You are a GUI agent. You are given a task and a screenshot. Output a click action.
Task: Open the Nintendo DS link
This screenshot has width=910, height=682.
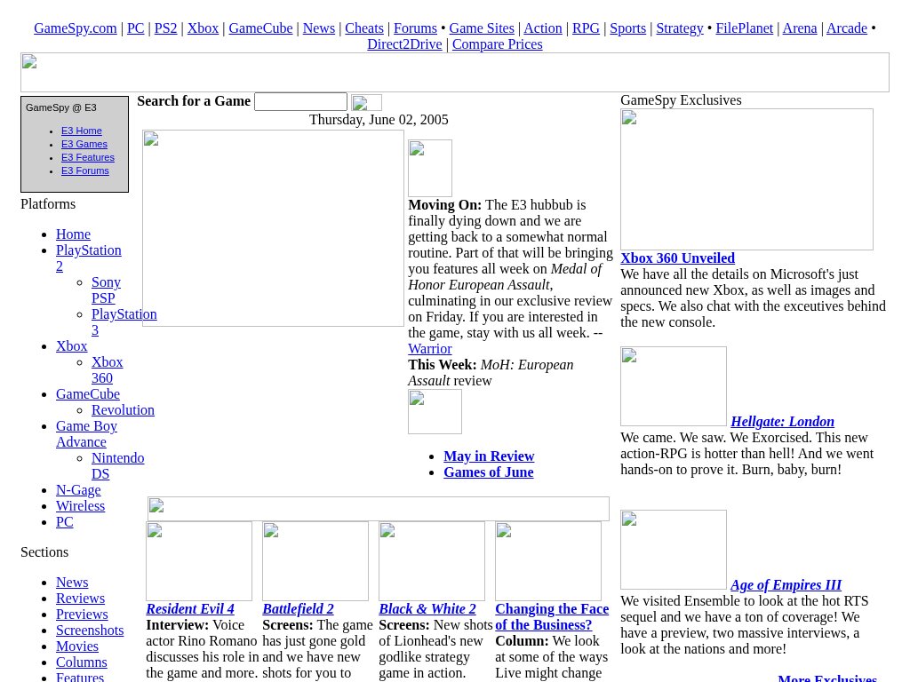click(117, 465)
